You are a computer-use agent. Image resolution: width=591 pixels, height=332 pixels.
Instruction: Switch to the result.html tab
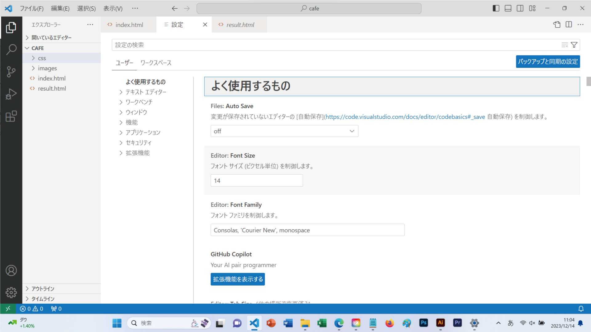click(240, 25)
